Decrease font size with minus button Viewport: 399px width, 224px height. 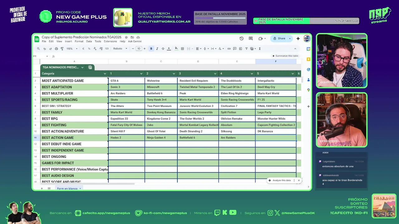pos(133,49)
